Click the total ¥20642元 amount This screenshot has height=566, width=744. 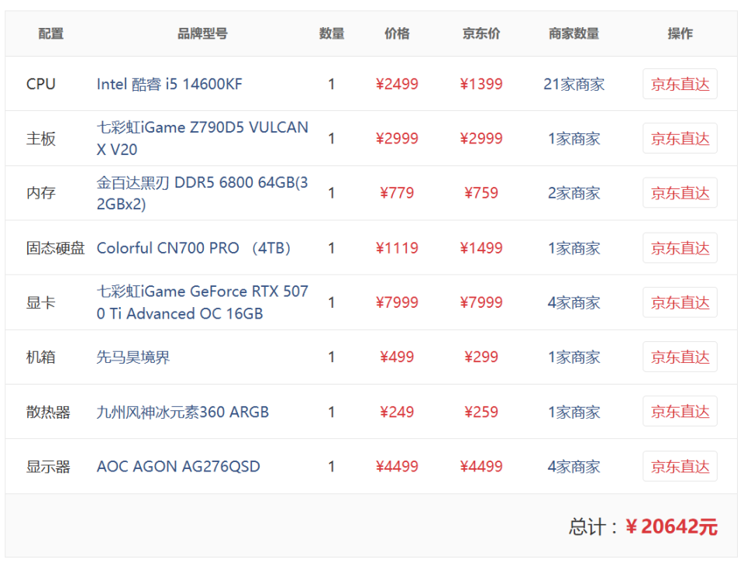pyautogui.click(x=671, y=526)
